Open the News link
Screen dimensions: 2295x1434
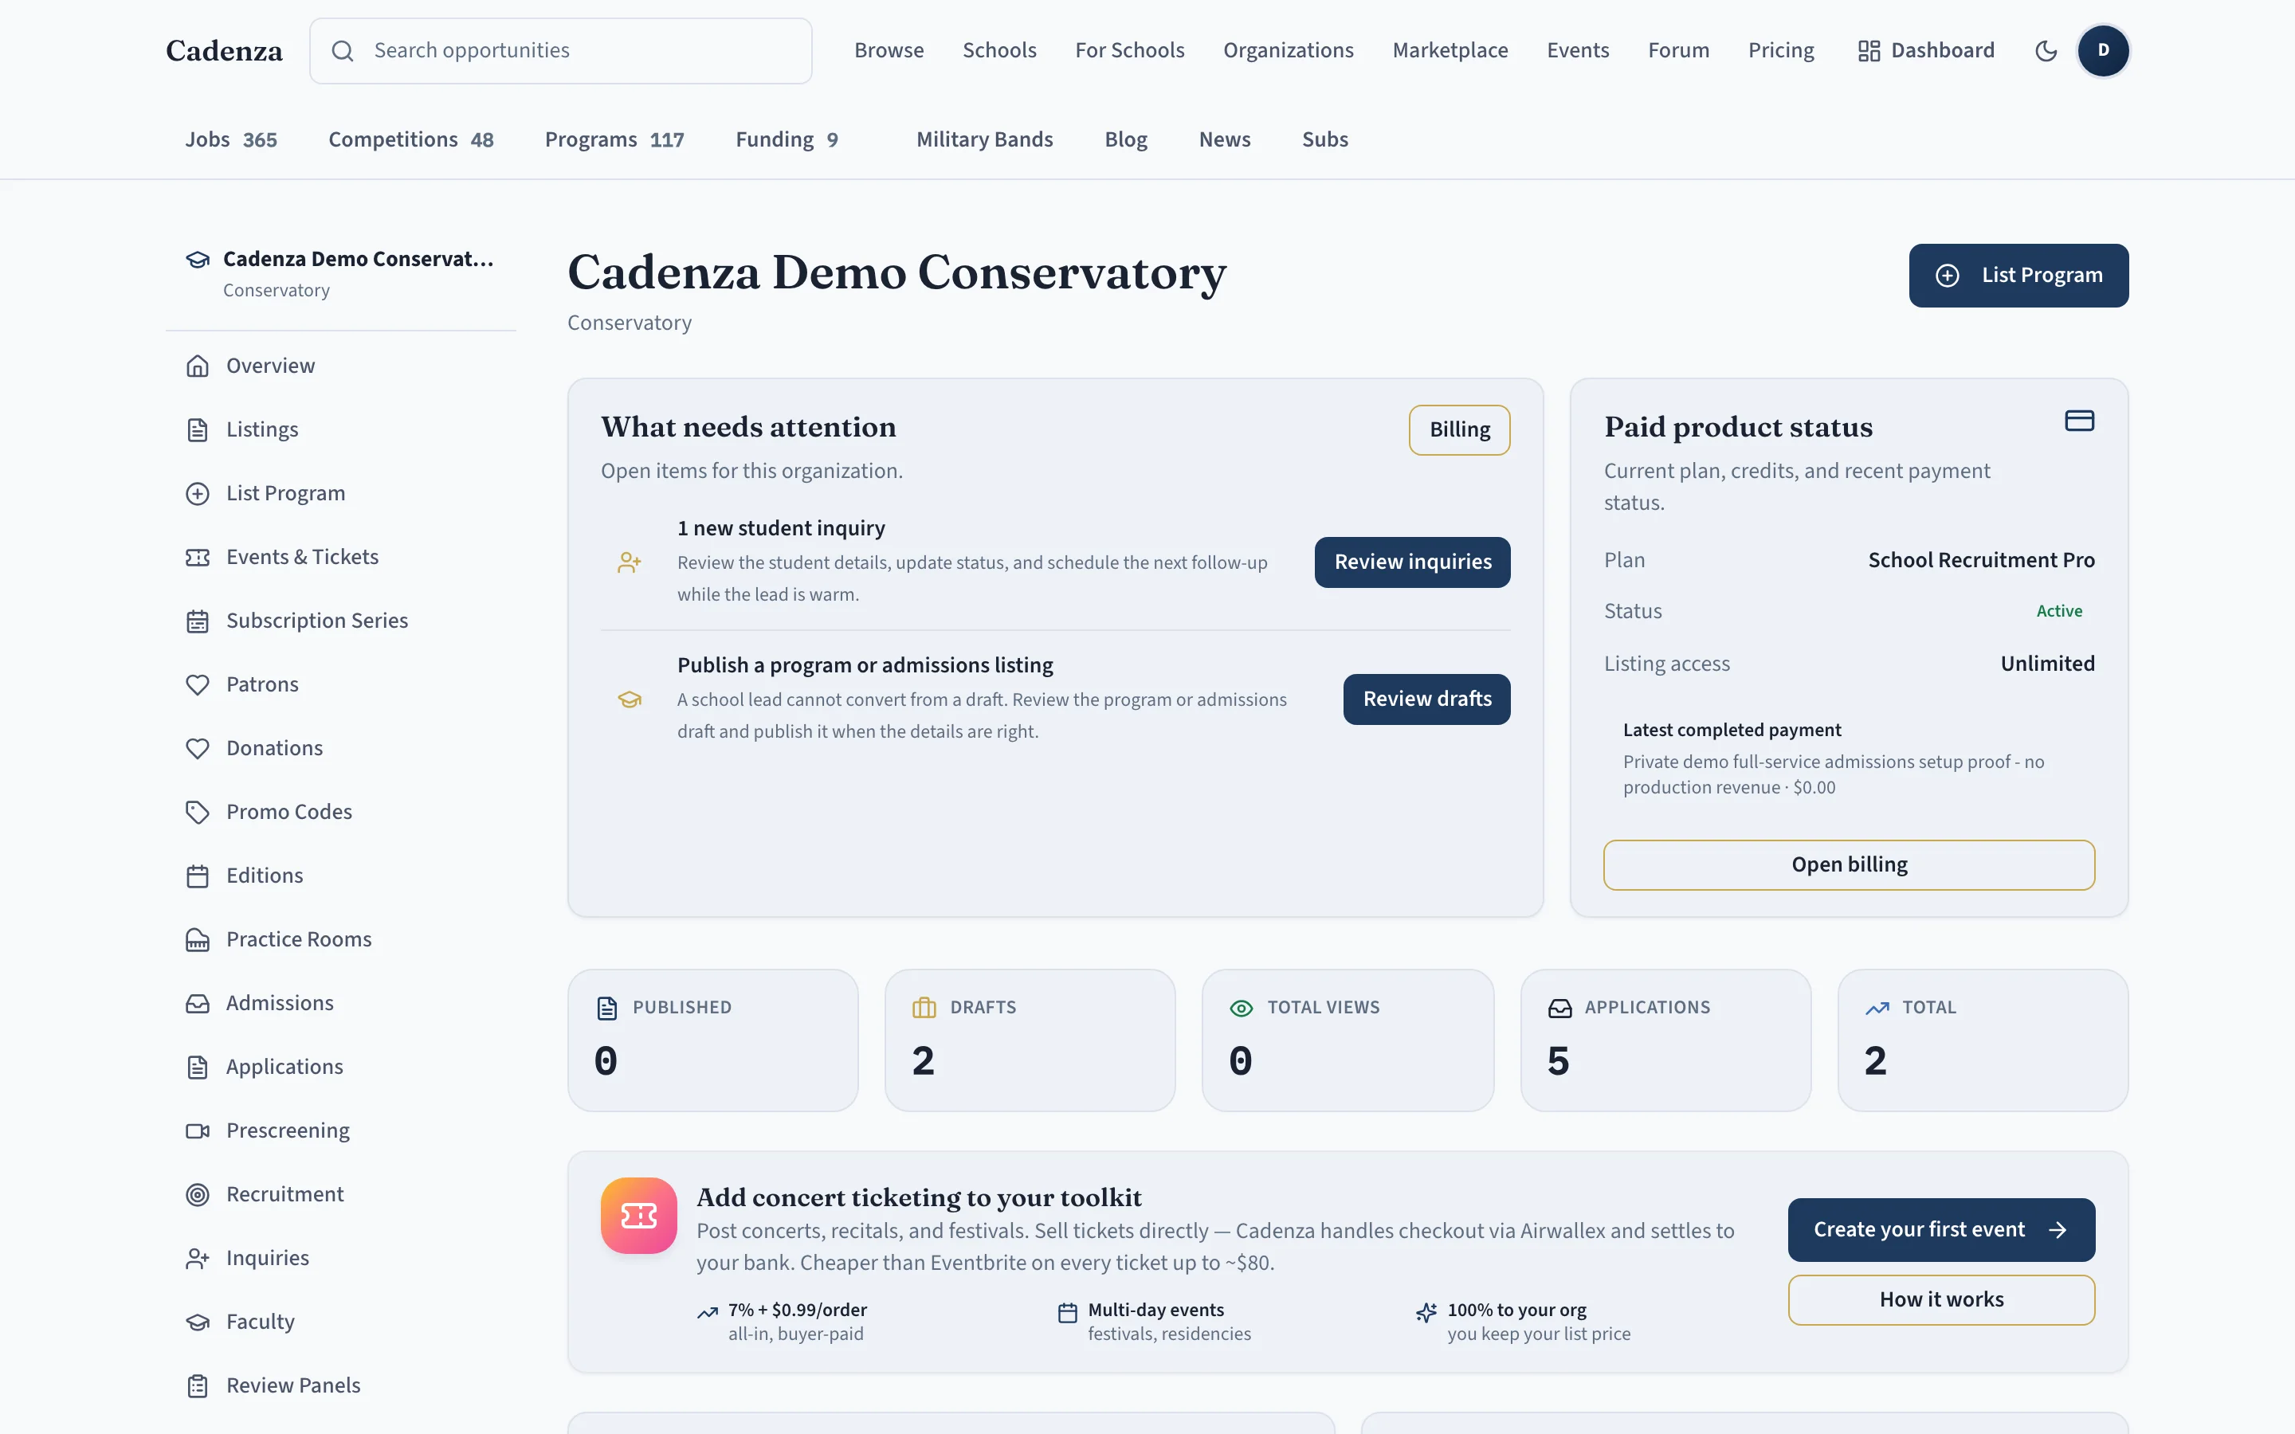tap(1224, 139)
